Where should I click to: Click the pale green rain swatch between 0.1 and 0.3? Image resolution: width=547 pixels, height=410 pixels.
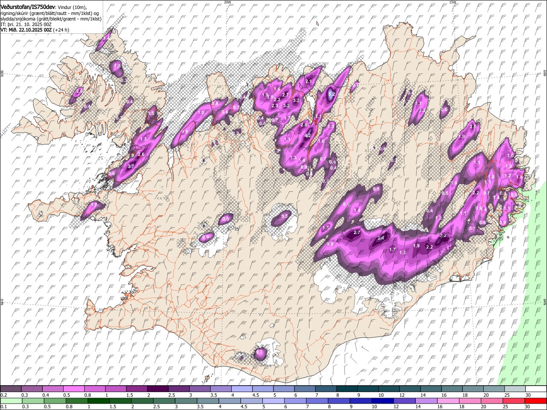pyautogui.click(x=11, y=401)
